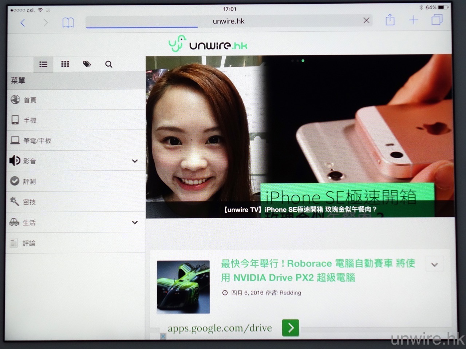Show all open tabs overview icon
The width and height of the screenshot is (466, 349).
pos(437,20)
